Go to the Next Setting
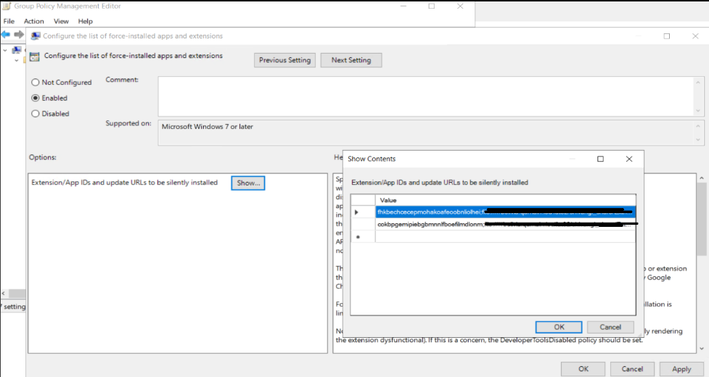Viewport: 709px width, 377px height. point(351,60)
